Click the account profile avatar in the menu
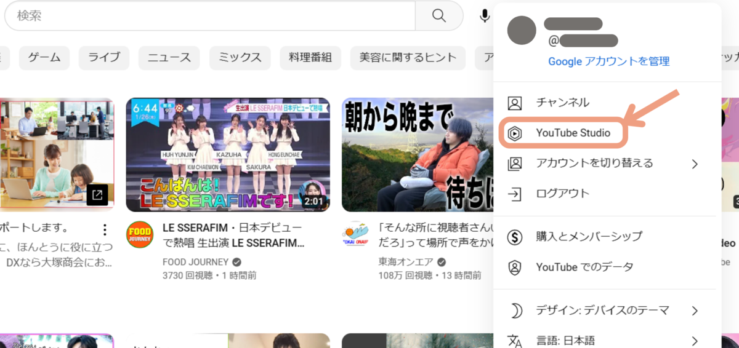Viewport: 739px width, 348px height. click(521, 30)
